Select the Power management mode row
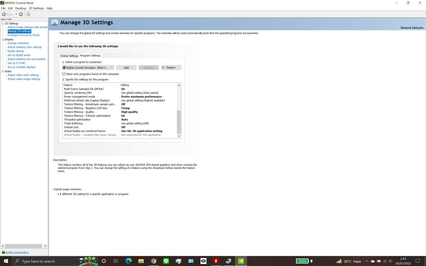 (x=120, y=97)
